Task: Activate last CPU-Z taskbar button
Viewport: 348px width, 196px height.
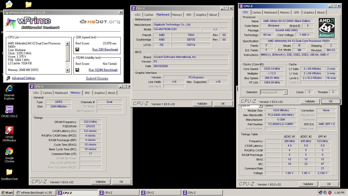Action: click(202, 193)
